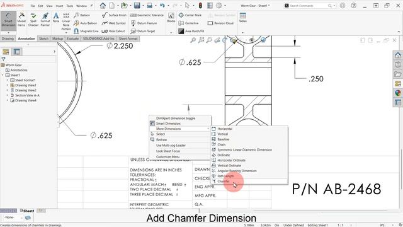
Task: Activate Format Painter
Action: (x=45, y=20)
